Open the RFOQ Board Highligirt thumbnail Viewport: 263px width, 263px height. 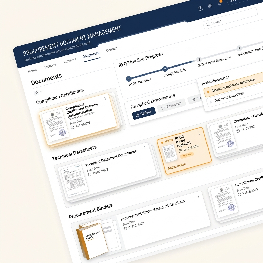170,154
